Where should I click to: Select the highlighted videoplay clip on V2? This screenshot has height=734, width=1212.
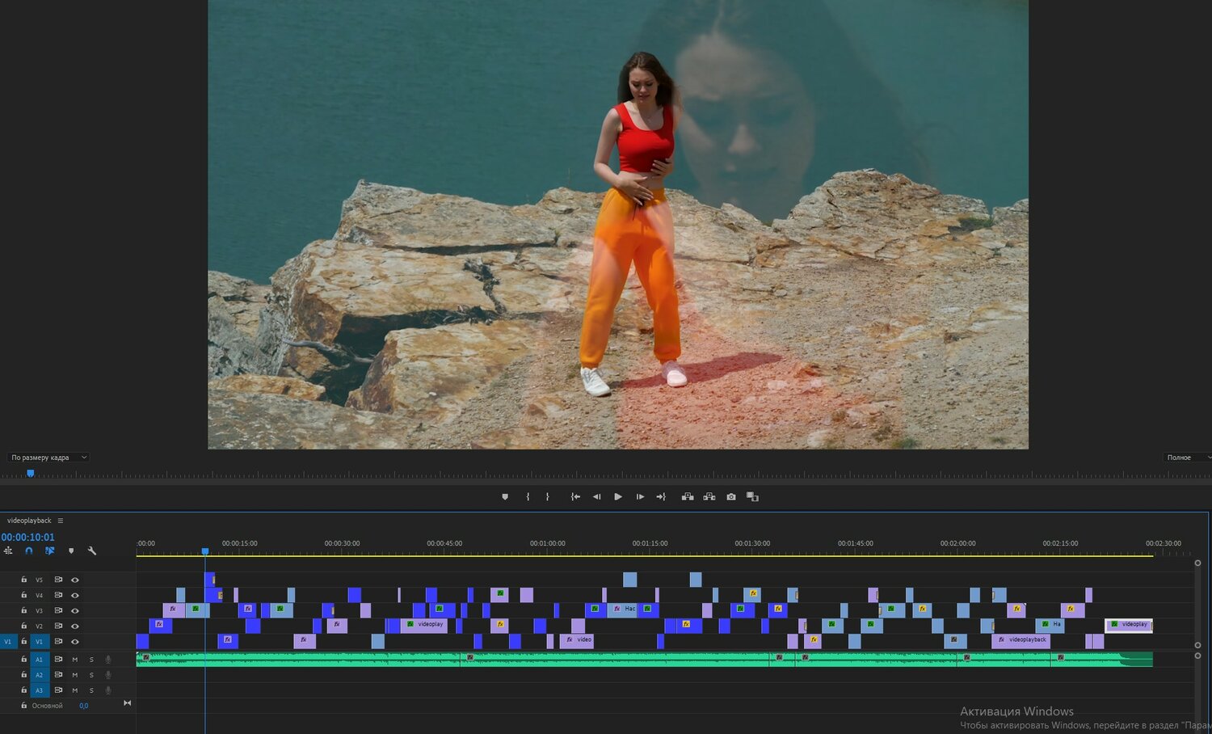click(x=1128, y=625)
